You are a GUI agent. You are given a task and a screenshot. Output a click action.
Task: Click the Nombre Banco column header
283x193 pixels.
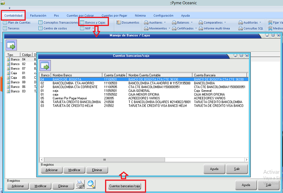[76, 75]
